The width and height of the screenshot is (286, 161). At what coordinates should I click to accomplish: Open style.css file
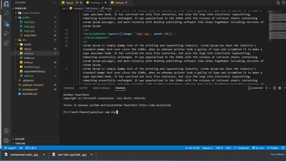29,76
